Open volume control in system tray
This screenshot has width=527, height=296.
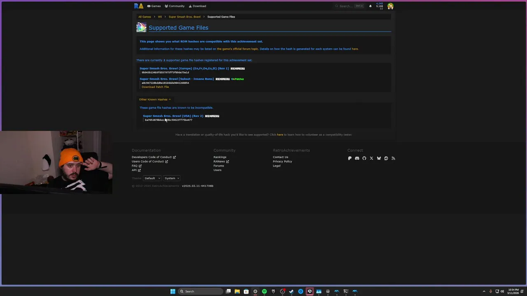point(502,291)
